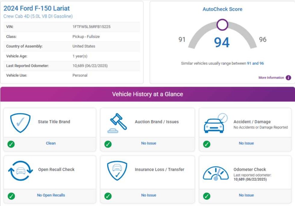Click the Vehicle History at a Glance banner
Viewport: 295px width, 206px height.
147,94
